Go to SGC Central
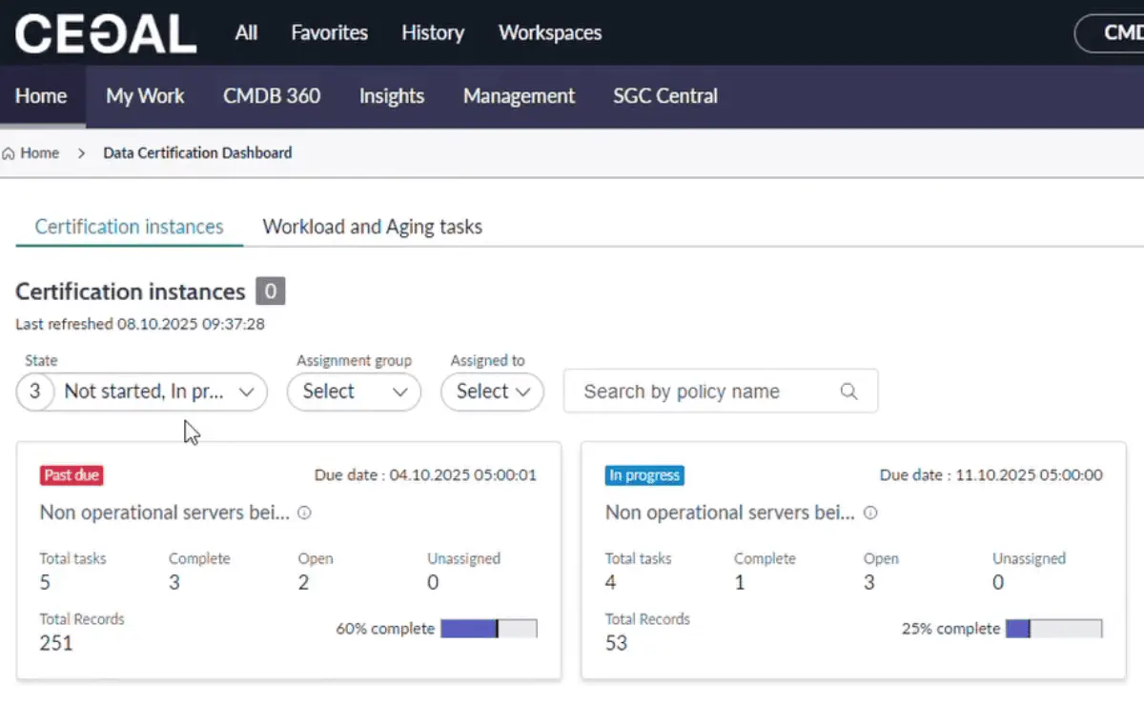The image size is (1144, 704). click(x=665, y=96)
